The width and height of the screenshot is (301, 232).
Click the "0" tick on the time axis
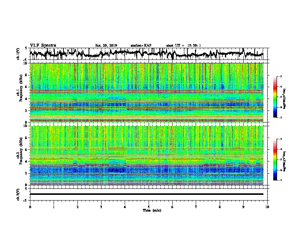point(30,207)
